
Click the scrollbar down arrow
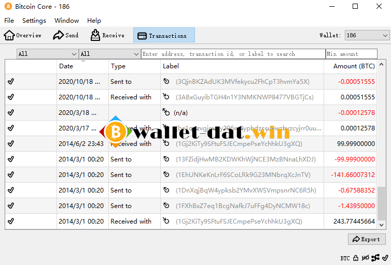pyautogui.click(x=381, y=225)
